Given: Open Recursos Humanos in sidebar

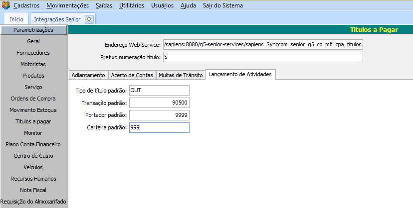Looking at the screenshot, I should click(33, 179).
